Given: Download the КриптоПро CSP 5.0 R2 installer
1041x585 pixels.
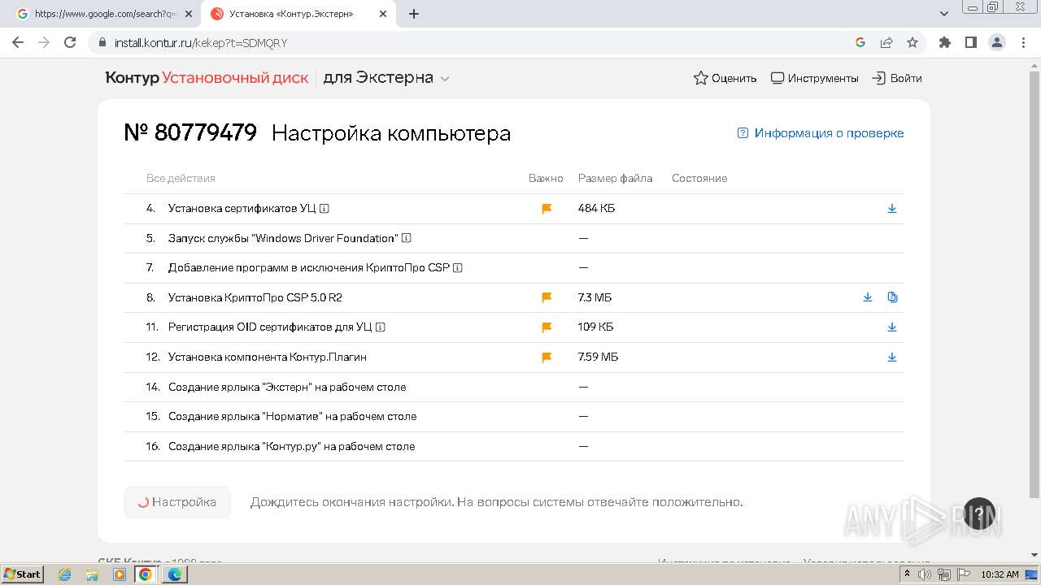Looking at the screenshot, I should tap(868, 297).
